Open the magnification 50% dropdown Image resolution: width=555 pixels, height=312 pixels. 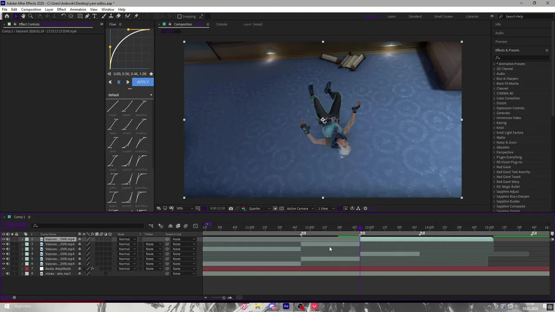point(184,208)
